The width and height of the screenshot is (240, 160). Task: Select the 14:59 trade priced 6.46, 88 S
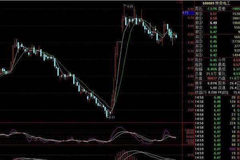point(217,145)
